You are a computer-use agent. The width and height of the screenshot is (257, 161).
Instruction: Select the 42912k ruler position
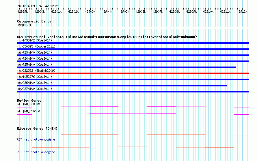point(242,12)
